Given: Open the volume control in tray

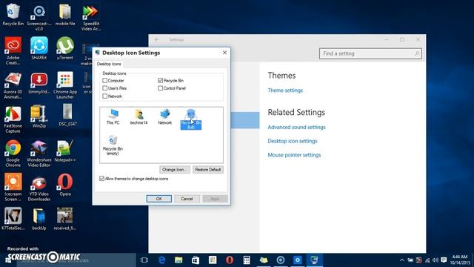Looking at the screenshot, I should (x=435, y=260).
